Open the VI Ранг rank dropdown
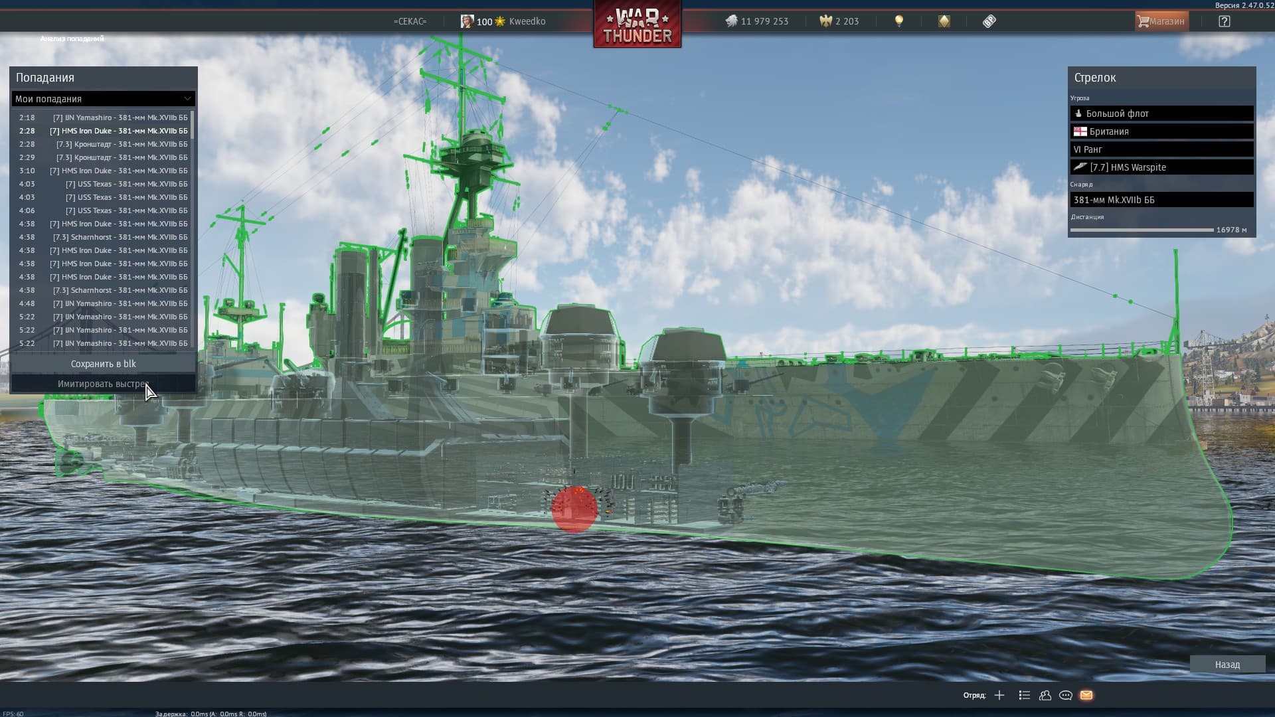This screenshot has width=1275, height=717. click(1162, 149)
